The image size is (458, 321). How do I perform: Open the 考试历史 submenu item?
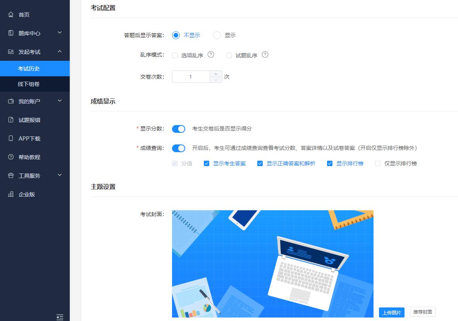29,69
